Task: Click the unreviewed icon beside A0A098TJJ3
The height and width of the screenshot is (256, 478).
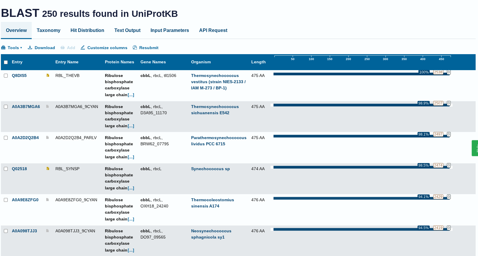Action: (x=47, y=231)
